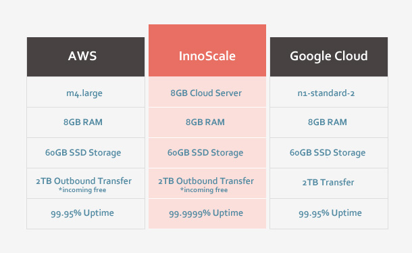The image size is (412, 253).
Task: Click 8GB RAM under Google Cloud
Action: (329, 122)
